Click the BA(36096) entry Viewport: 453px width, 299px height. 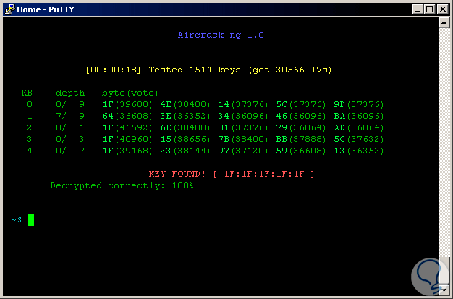(x=358, y=116)
